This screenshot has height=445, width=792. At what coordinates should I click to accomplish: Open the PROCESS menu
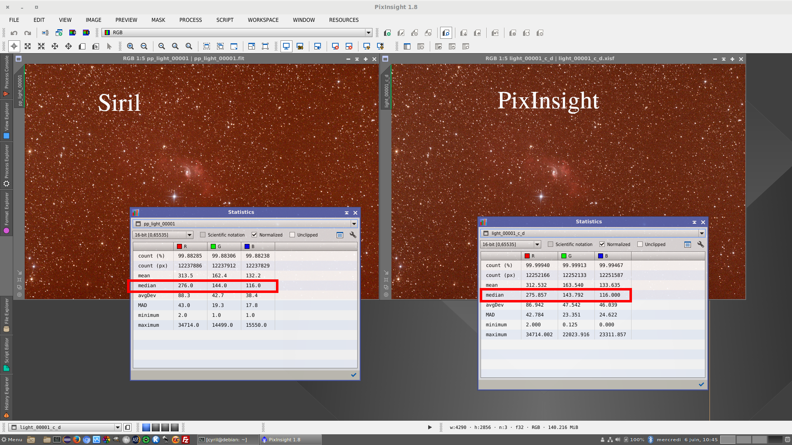pos(190,20)
